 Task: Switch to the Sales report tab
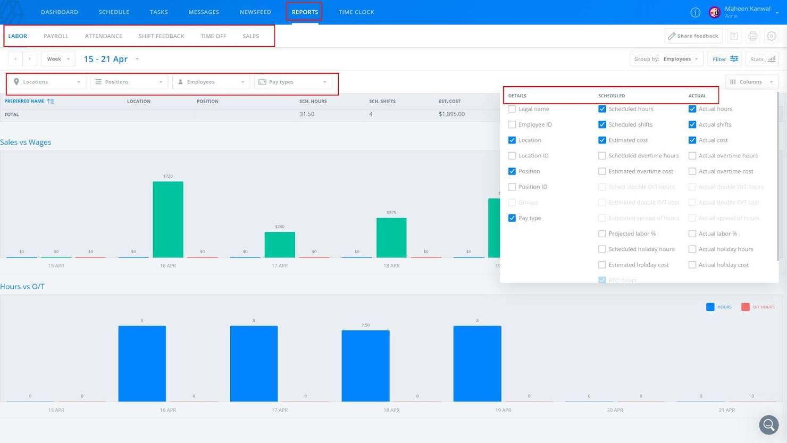pos(250,36)
